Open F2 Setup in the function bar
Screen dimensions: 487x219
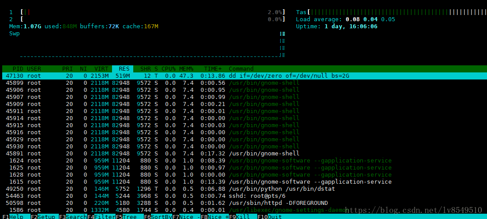[x=44, y=216]
